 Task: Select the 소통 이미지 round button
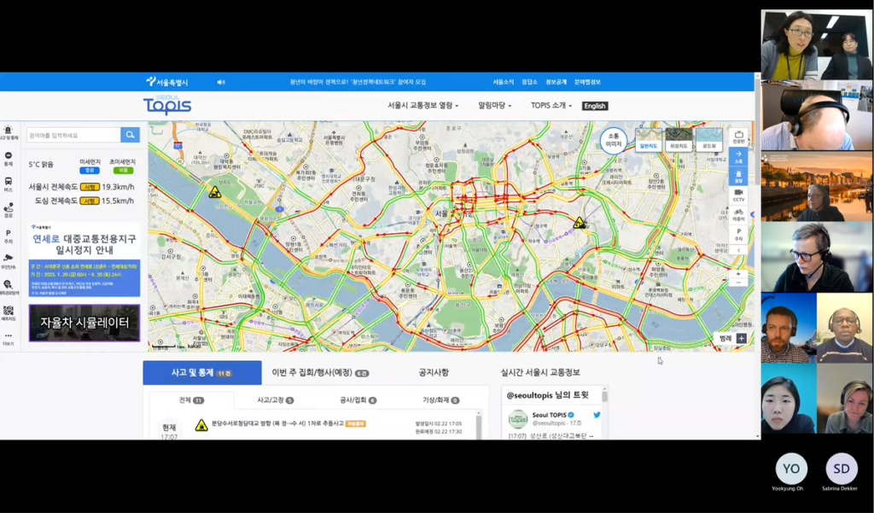point(613,141)
